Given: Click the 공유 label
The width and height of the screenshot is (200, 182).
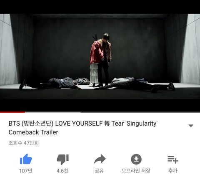Looking at the screenshot, I should (99, 171).
